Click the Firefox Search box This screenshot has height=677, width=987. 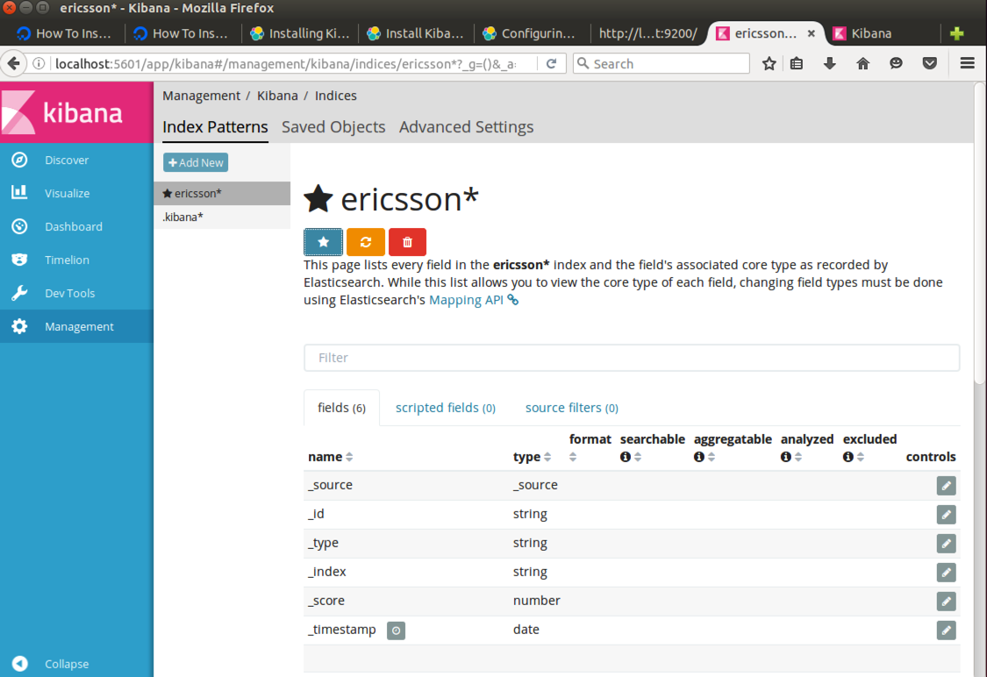pos(661,63)
